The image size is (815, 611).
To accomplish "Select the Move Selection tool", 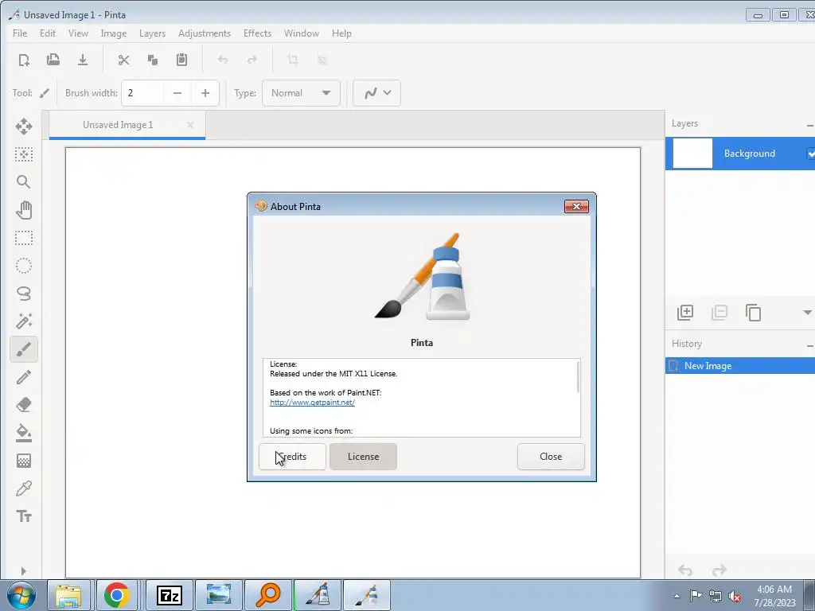I will 24,154.
